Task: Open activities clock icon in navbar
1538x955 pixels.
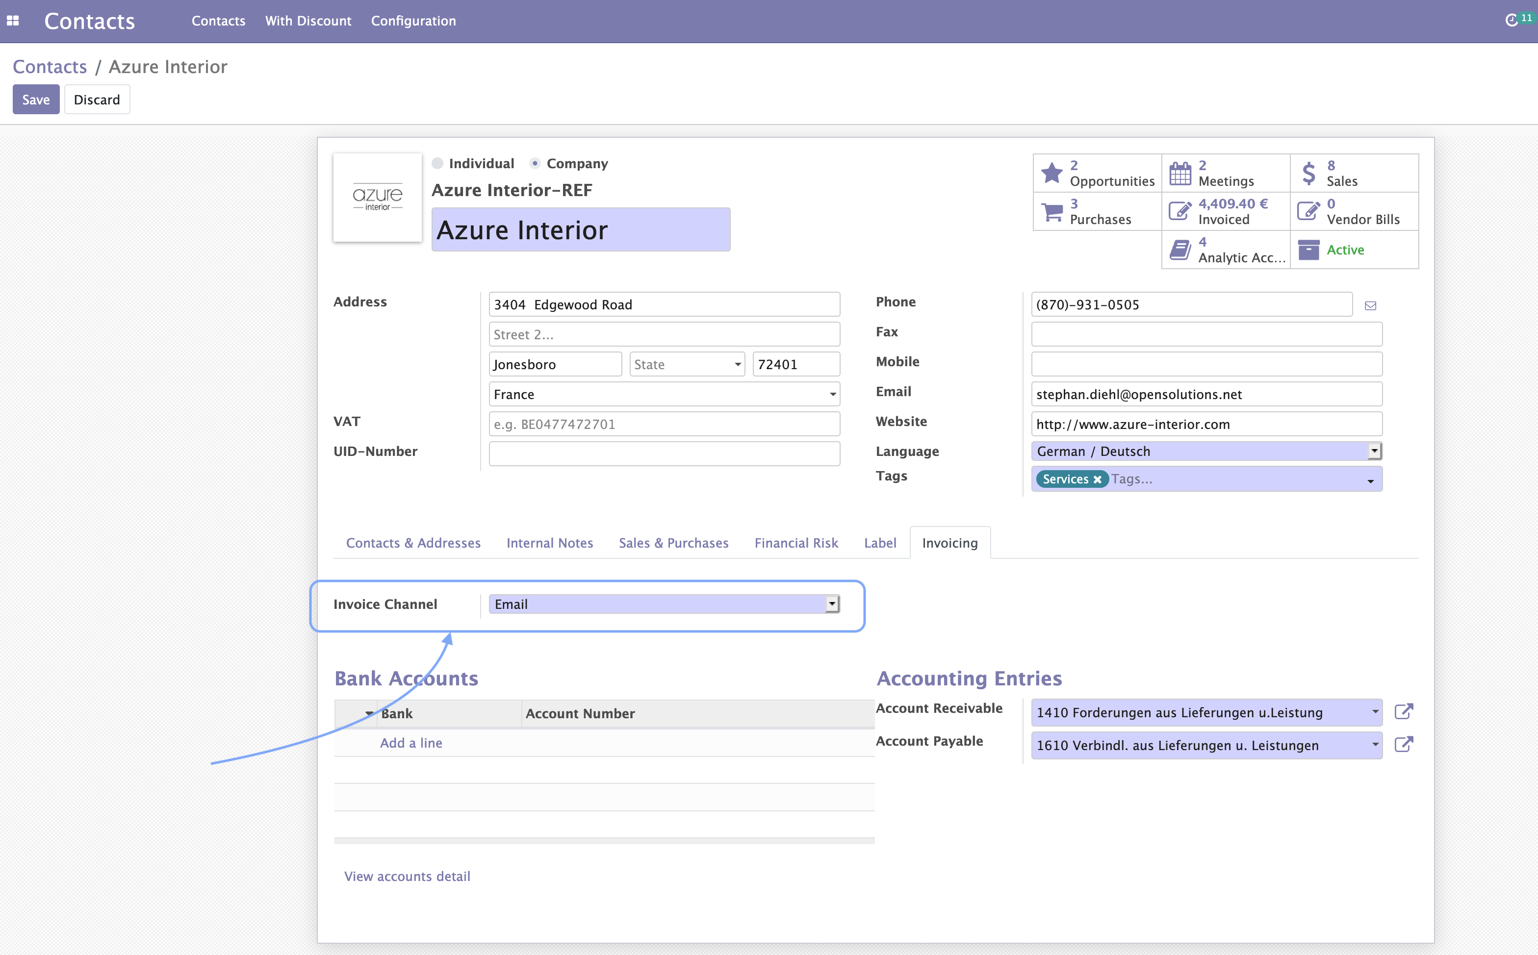Action: pyautogui.click(x=1511, y=21)
